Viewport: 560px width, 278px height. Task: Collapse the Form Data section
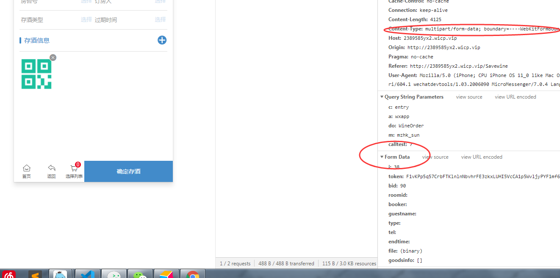click(x=382, y=157)
